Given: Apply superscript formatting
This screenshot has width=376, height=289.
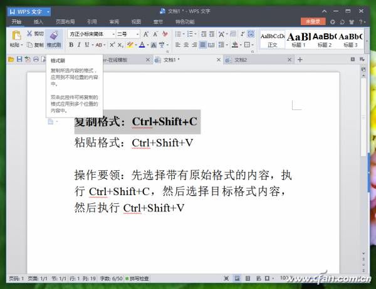Looking at the screenshot, I should click(112, 45).
